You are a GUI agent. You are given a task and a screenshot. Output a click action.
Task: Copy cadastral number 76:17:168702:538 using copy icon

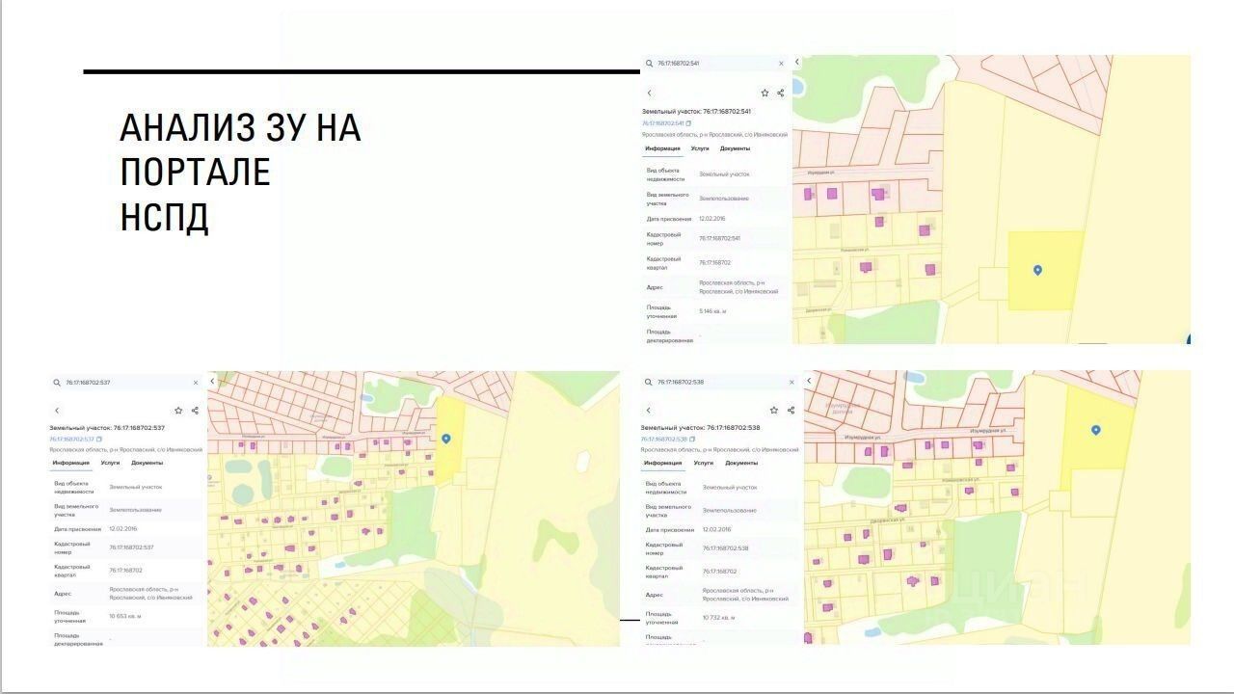[692, 440]
